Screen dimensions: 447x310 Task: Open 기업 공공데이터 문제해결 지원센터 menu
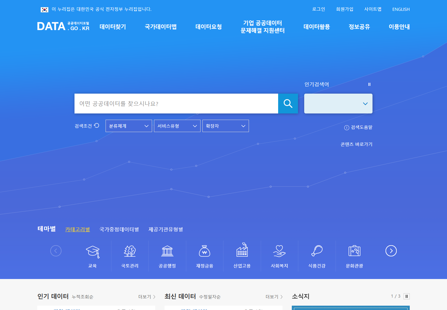tap(263, 27)
